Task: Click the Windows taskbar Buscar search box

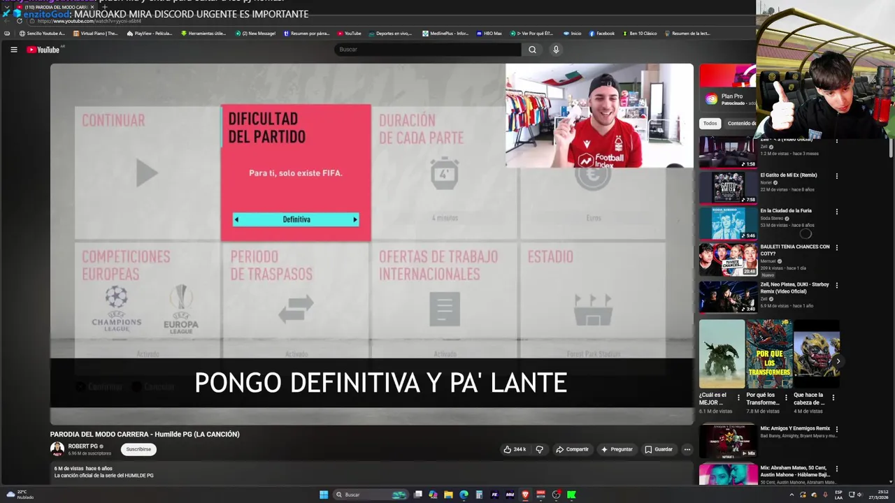Action: (371, 495)
